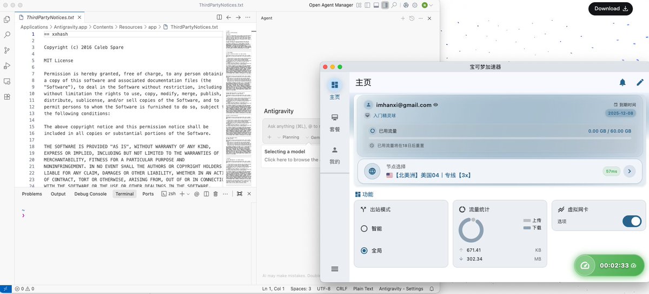Toggle email visibility eye icon
The width and height of the screenshot is (649, 294).
point(436,105)
